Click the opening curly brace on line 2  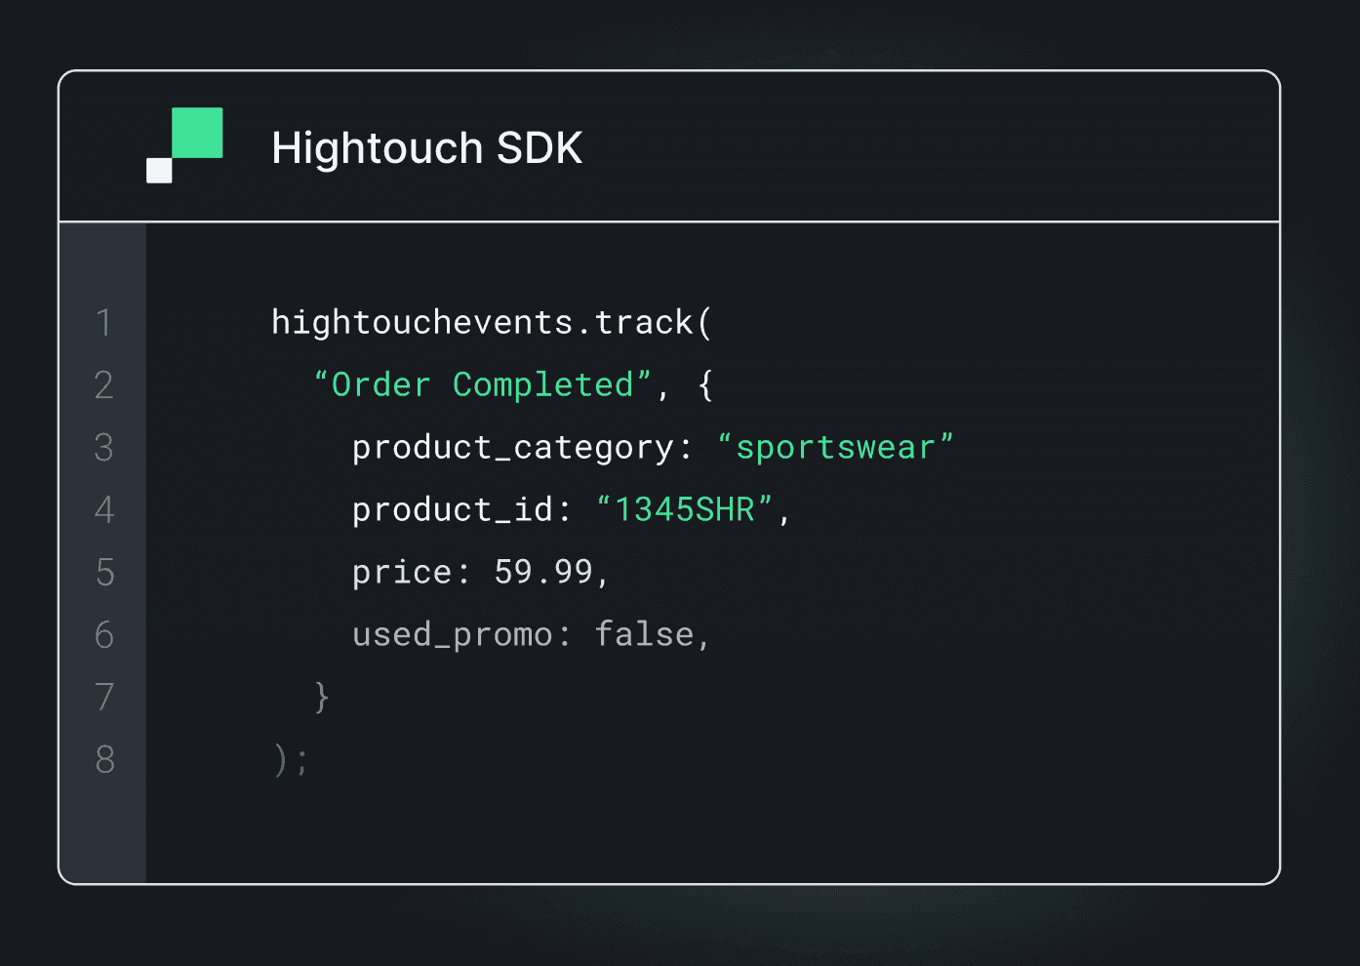click(704, 383)
